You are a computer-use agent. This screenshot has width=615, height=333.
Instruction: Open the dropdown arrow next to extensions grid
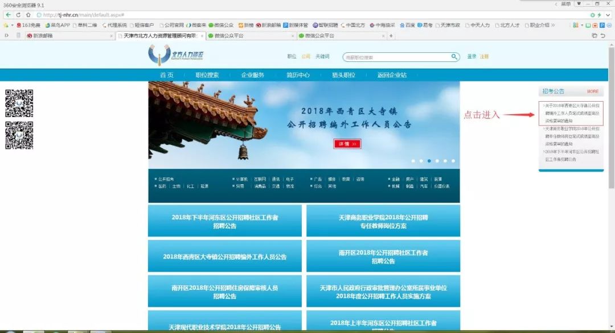582,25
